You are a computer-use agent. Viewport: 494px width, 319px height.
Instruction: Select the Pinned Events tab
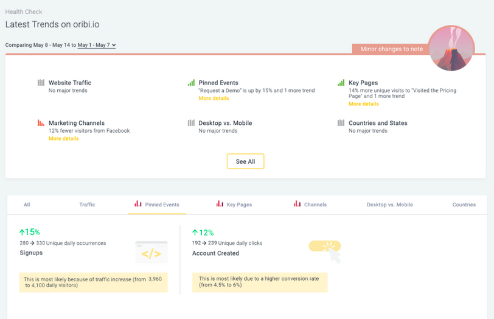[x=157, y=205]
